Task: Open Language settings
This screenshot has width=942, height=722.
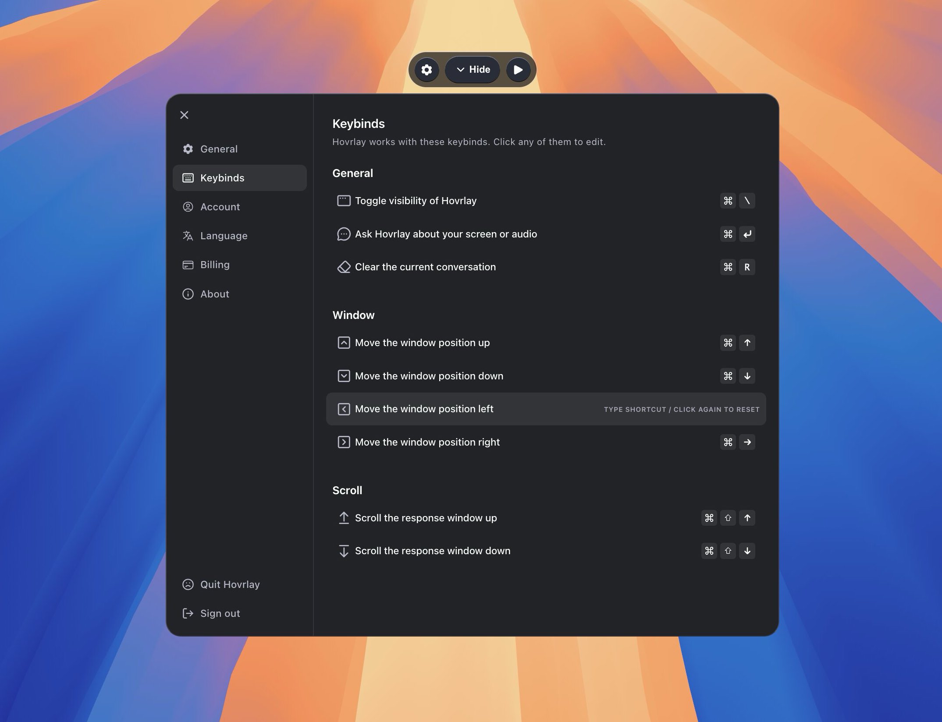Action: tap(239, 236)
